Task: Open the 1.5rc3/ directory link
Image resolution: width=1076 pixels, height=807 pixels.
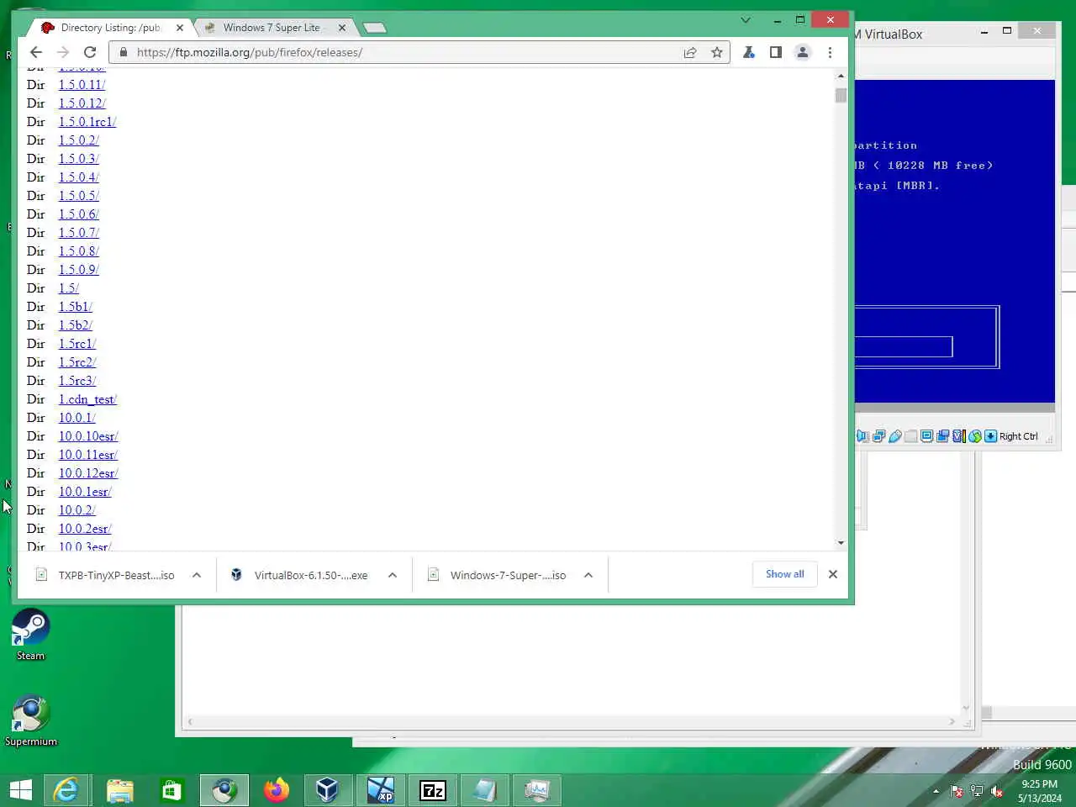Action: (77, 381)
